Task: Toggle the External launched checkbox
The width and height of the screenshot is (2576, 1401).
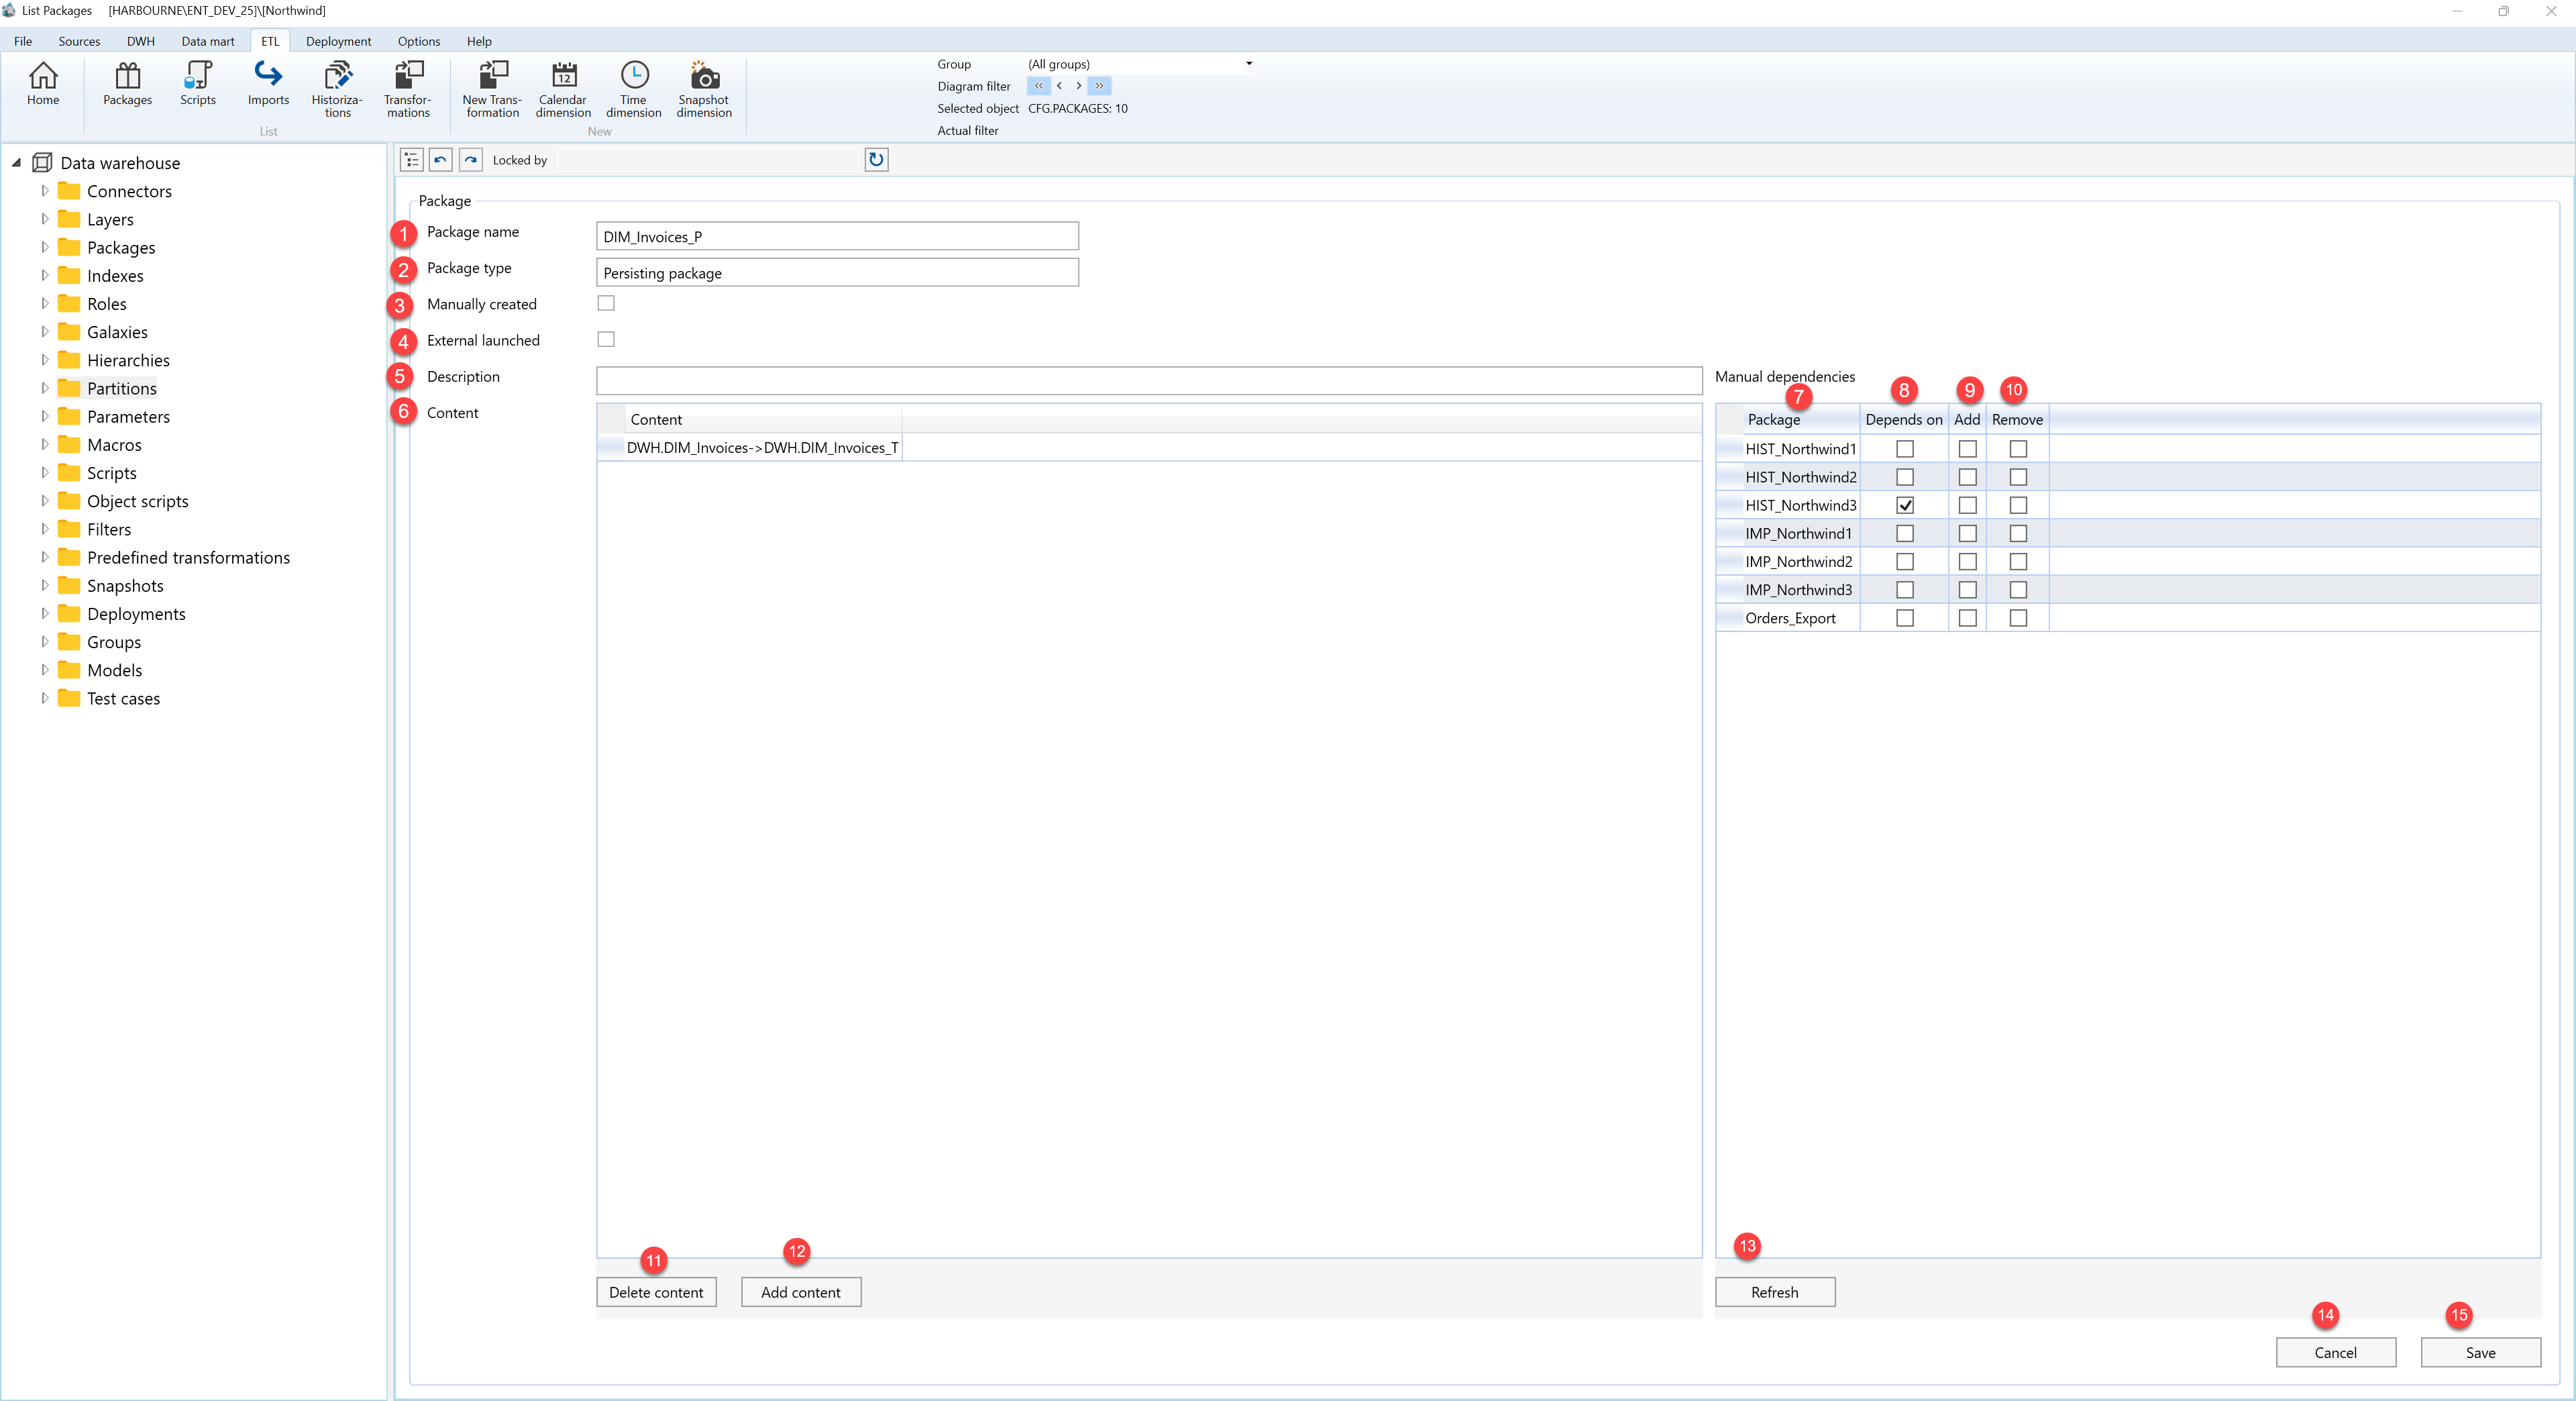Action: [x=606, y=340]
